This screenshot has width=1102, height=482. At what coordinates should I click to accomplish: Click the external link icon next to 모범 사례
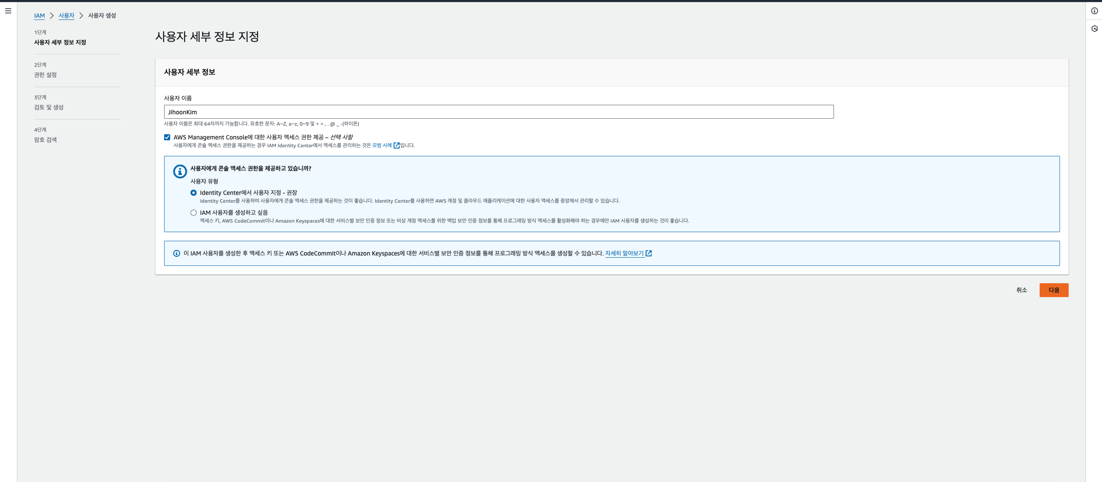click(x=396, y=146)
